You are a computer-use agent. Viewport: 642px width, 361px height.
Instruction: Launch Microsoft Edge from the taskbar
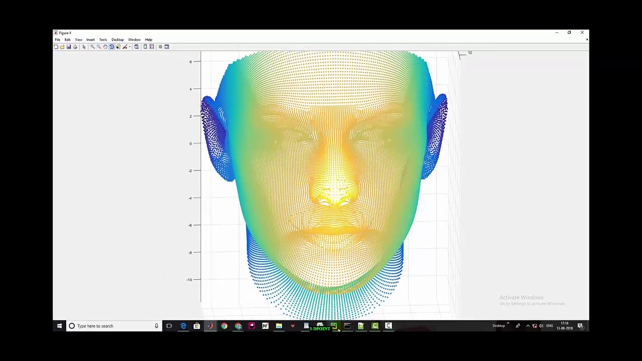coord(183,326)
